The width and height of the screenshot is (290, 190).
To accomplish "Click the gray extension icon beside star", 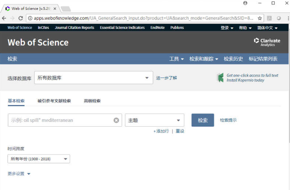I will 269,18.
